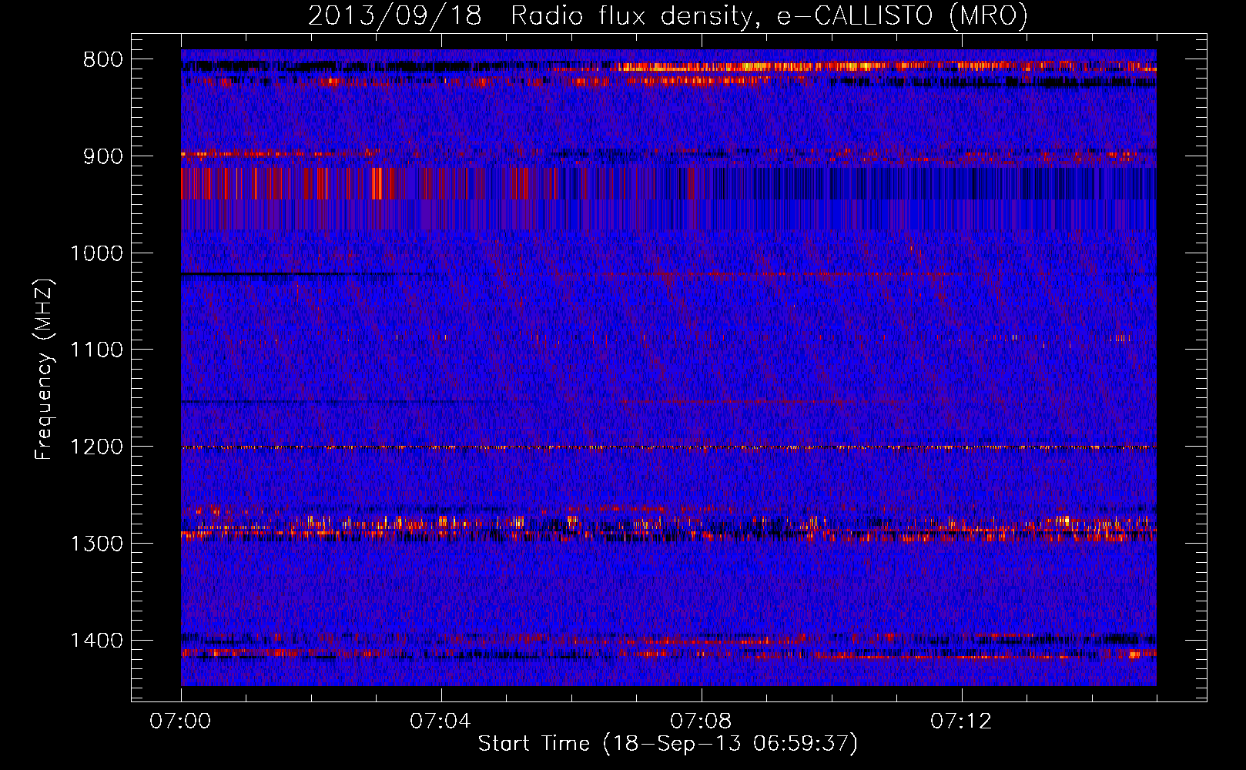Click the 'Frequency (MHZ)' axis label
The width and height of the screenshot is (1246, 770).
pos(43,370)
